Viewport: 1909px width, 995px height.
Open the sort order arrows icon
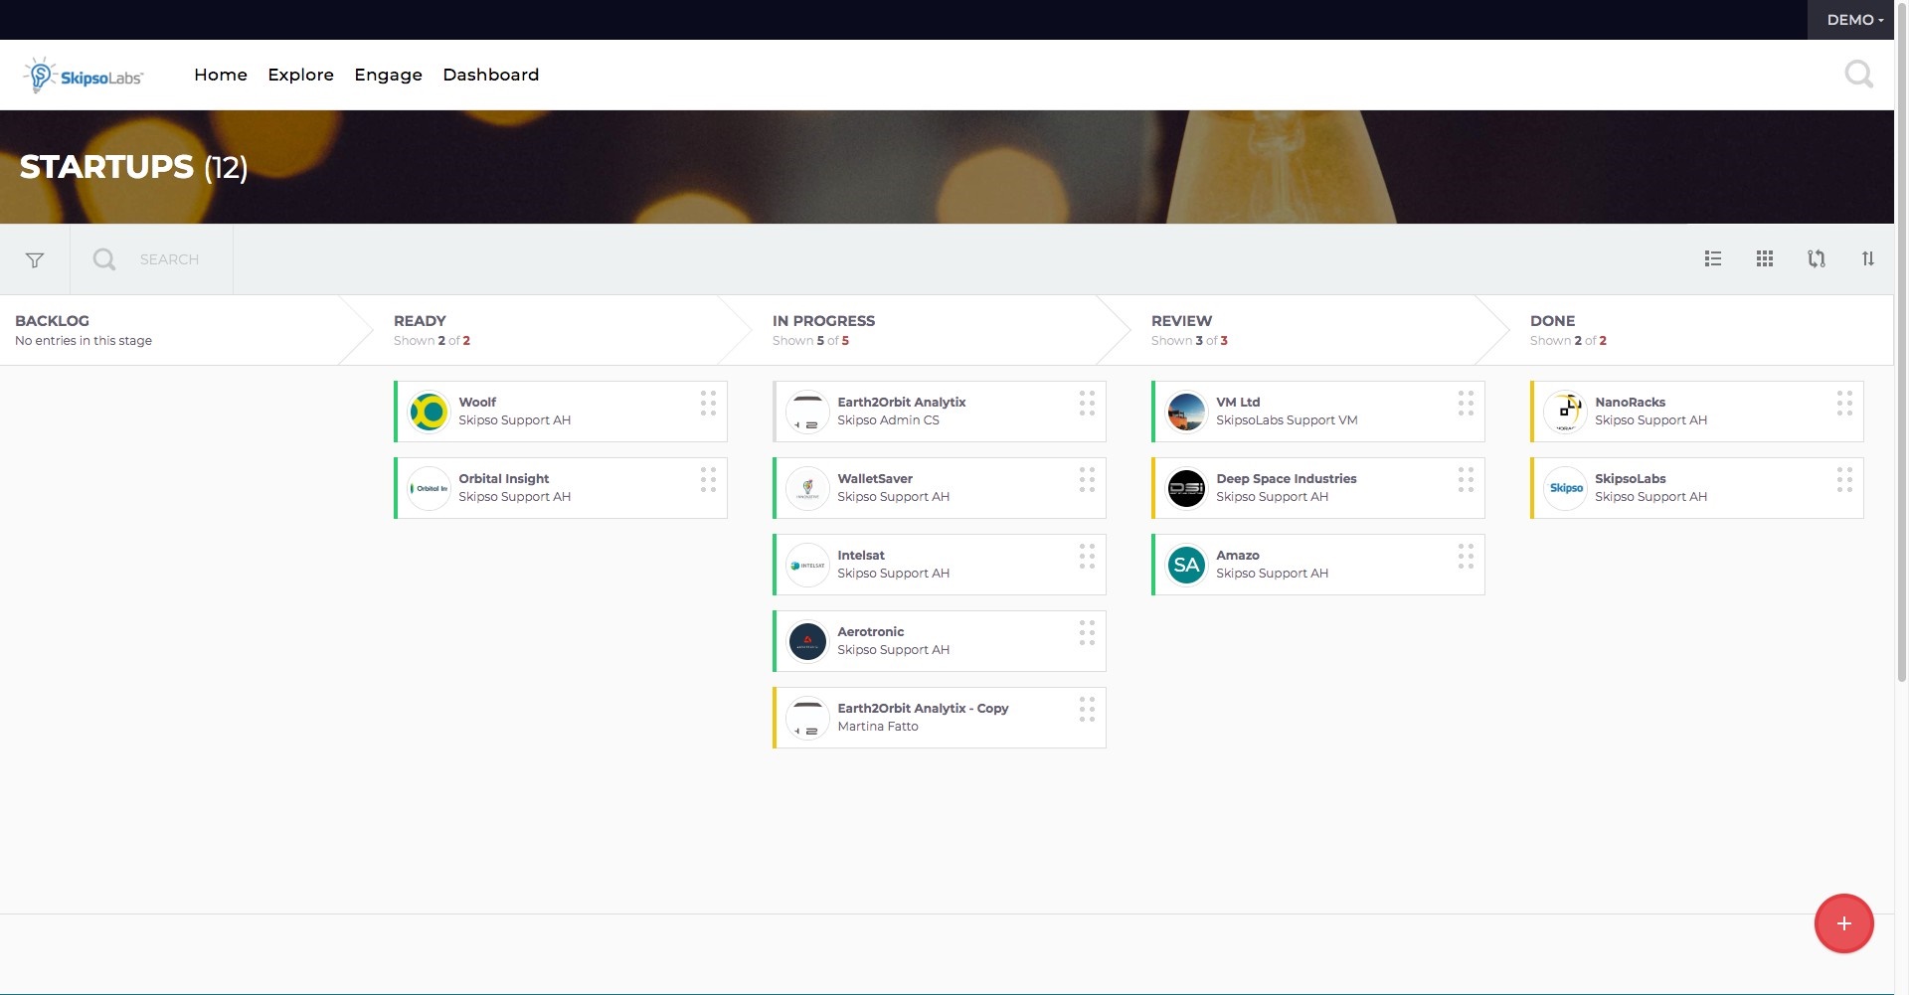[x=1868, y=258]
